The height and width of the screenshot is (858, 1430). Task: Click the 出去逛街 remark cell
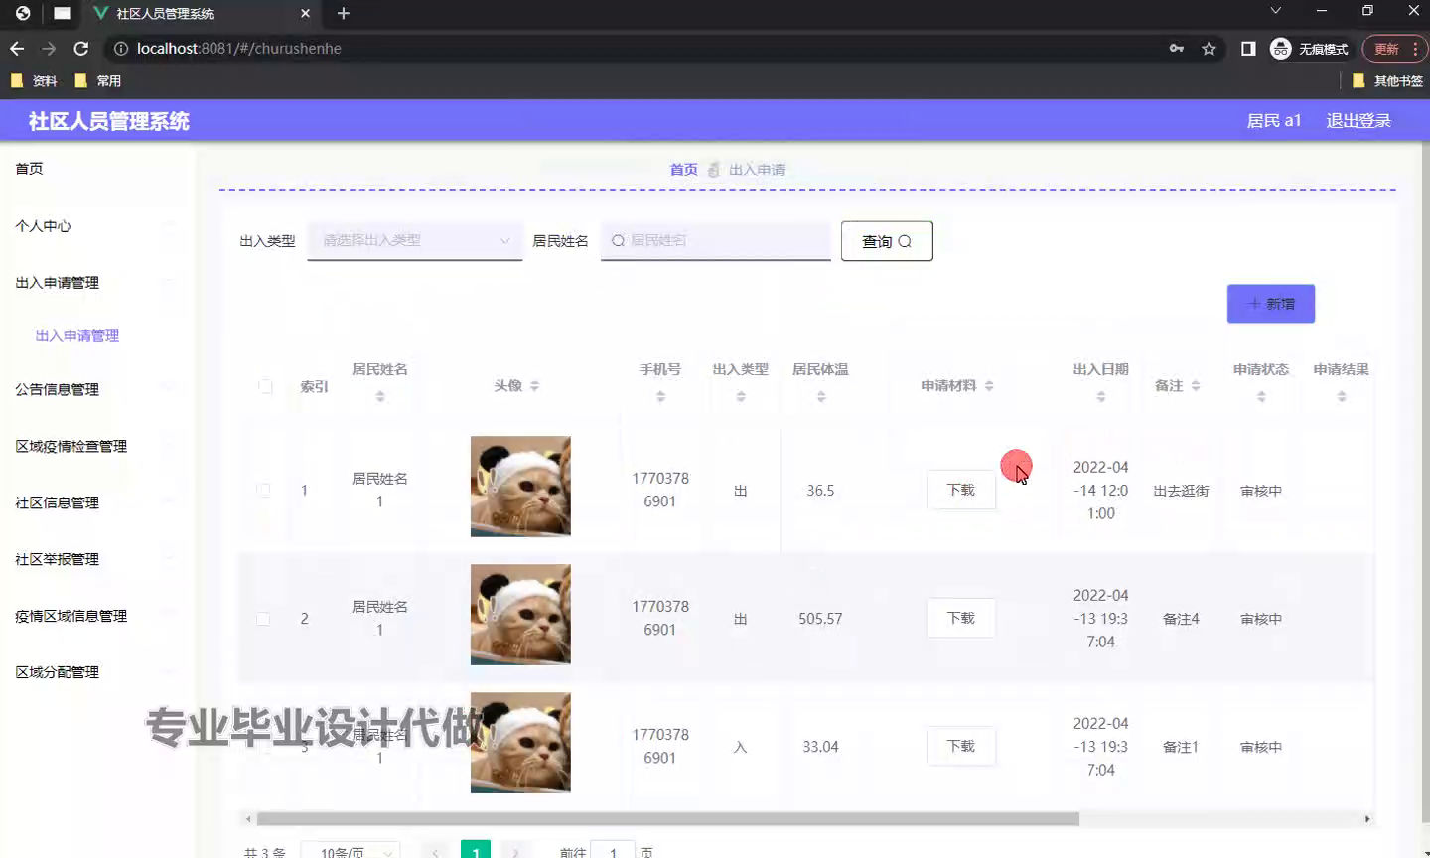[1181, 491]
